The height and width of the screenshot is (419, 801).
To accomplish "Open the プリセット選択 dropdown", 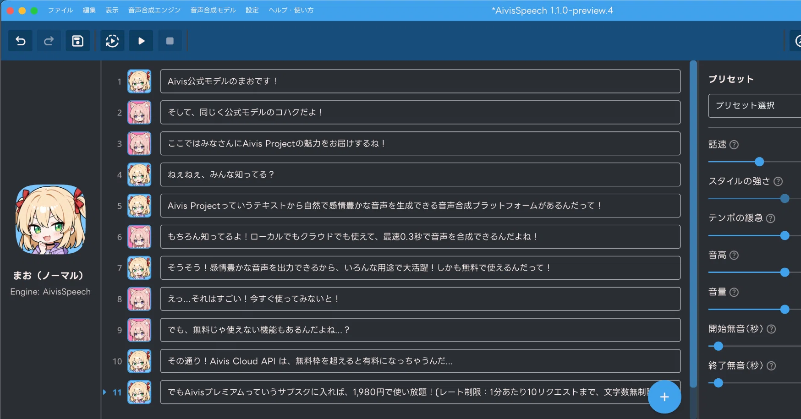I will [x=755, y=106].
